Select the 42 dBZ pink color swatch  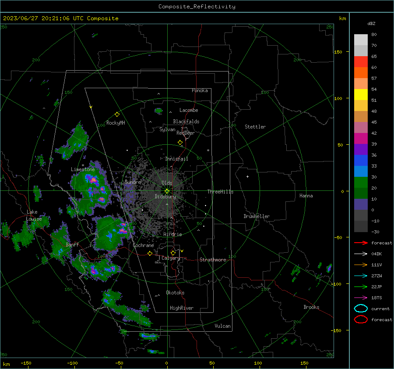point(361,127)
